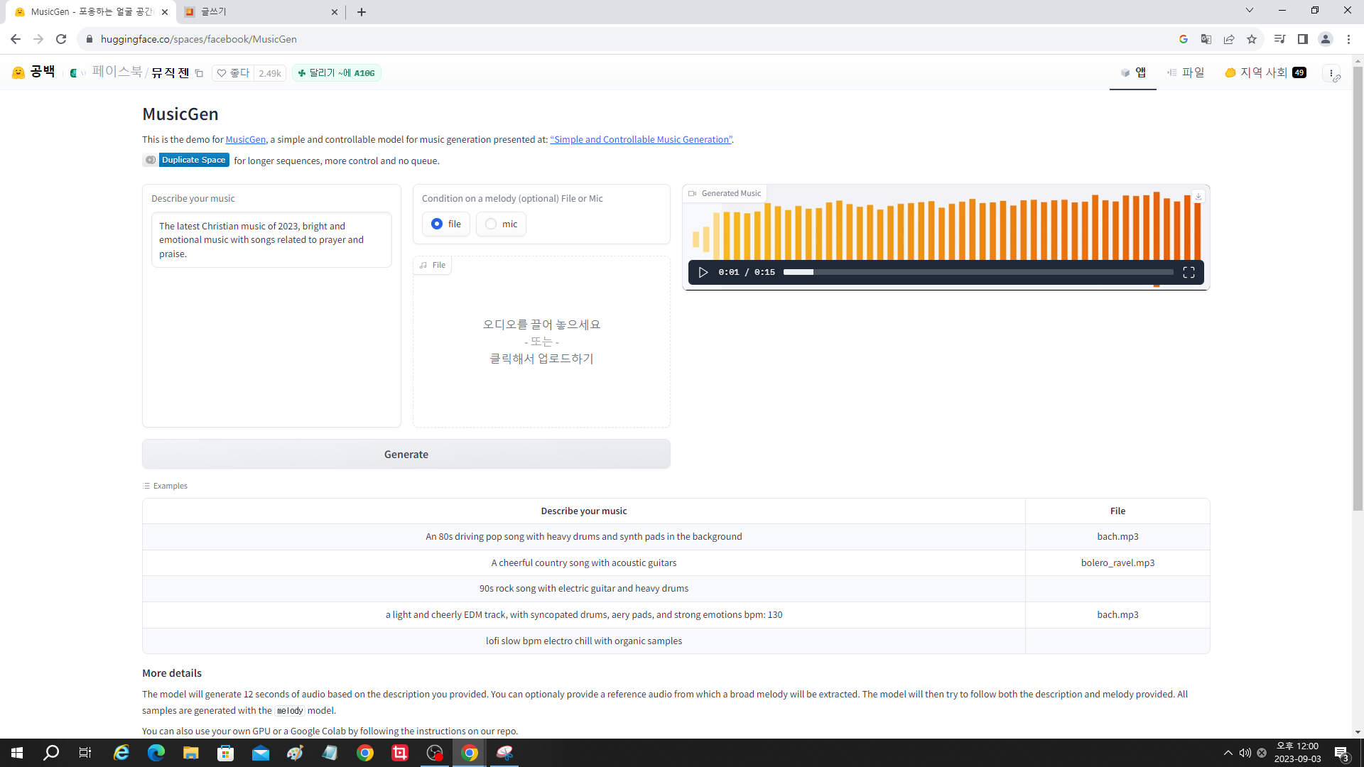The height and width of the screenshot is (767, 1364).
Task: Open Chrome's three-dot menu
Action: (x=1348, y=39)
